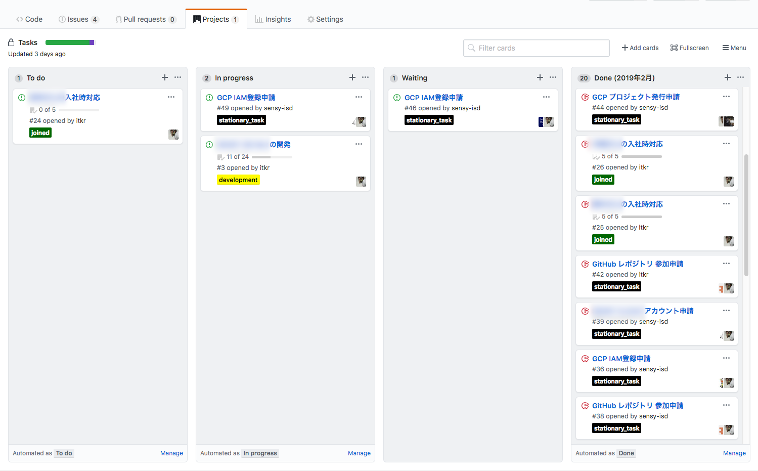This screenshot has height=471, width=758.
Task: Open the To do column options menu
Action: tap(177, 77)
